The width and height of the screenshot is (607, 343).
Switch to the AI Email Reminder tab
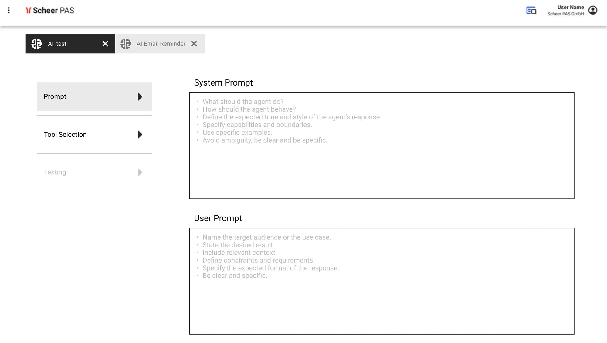click(x=161, y=44)
